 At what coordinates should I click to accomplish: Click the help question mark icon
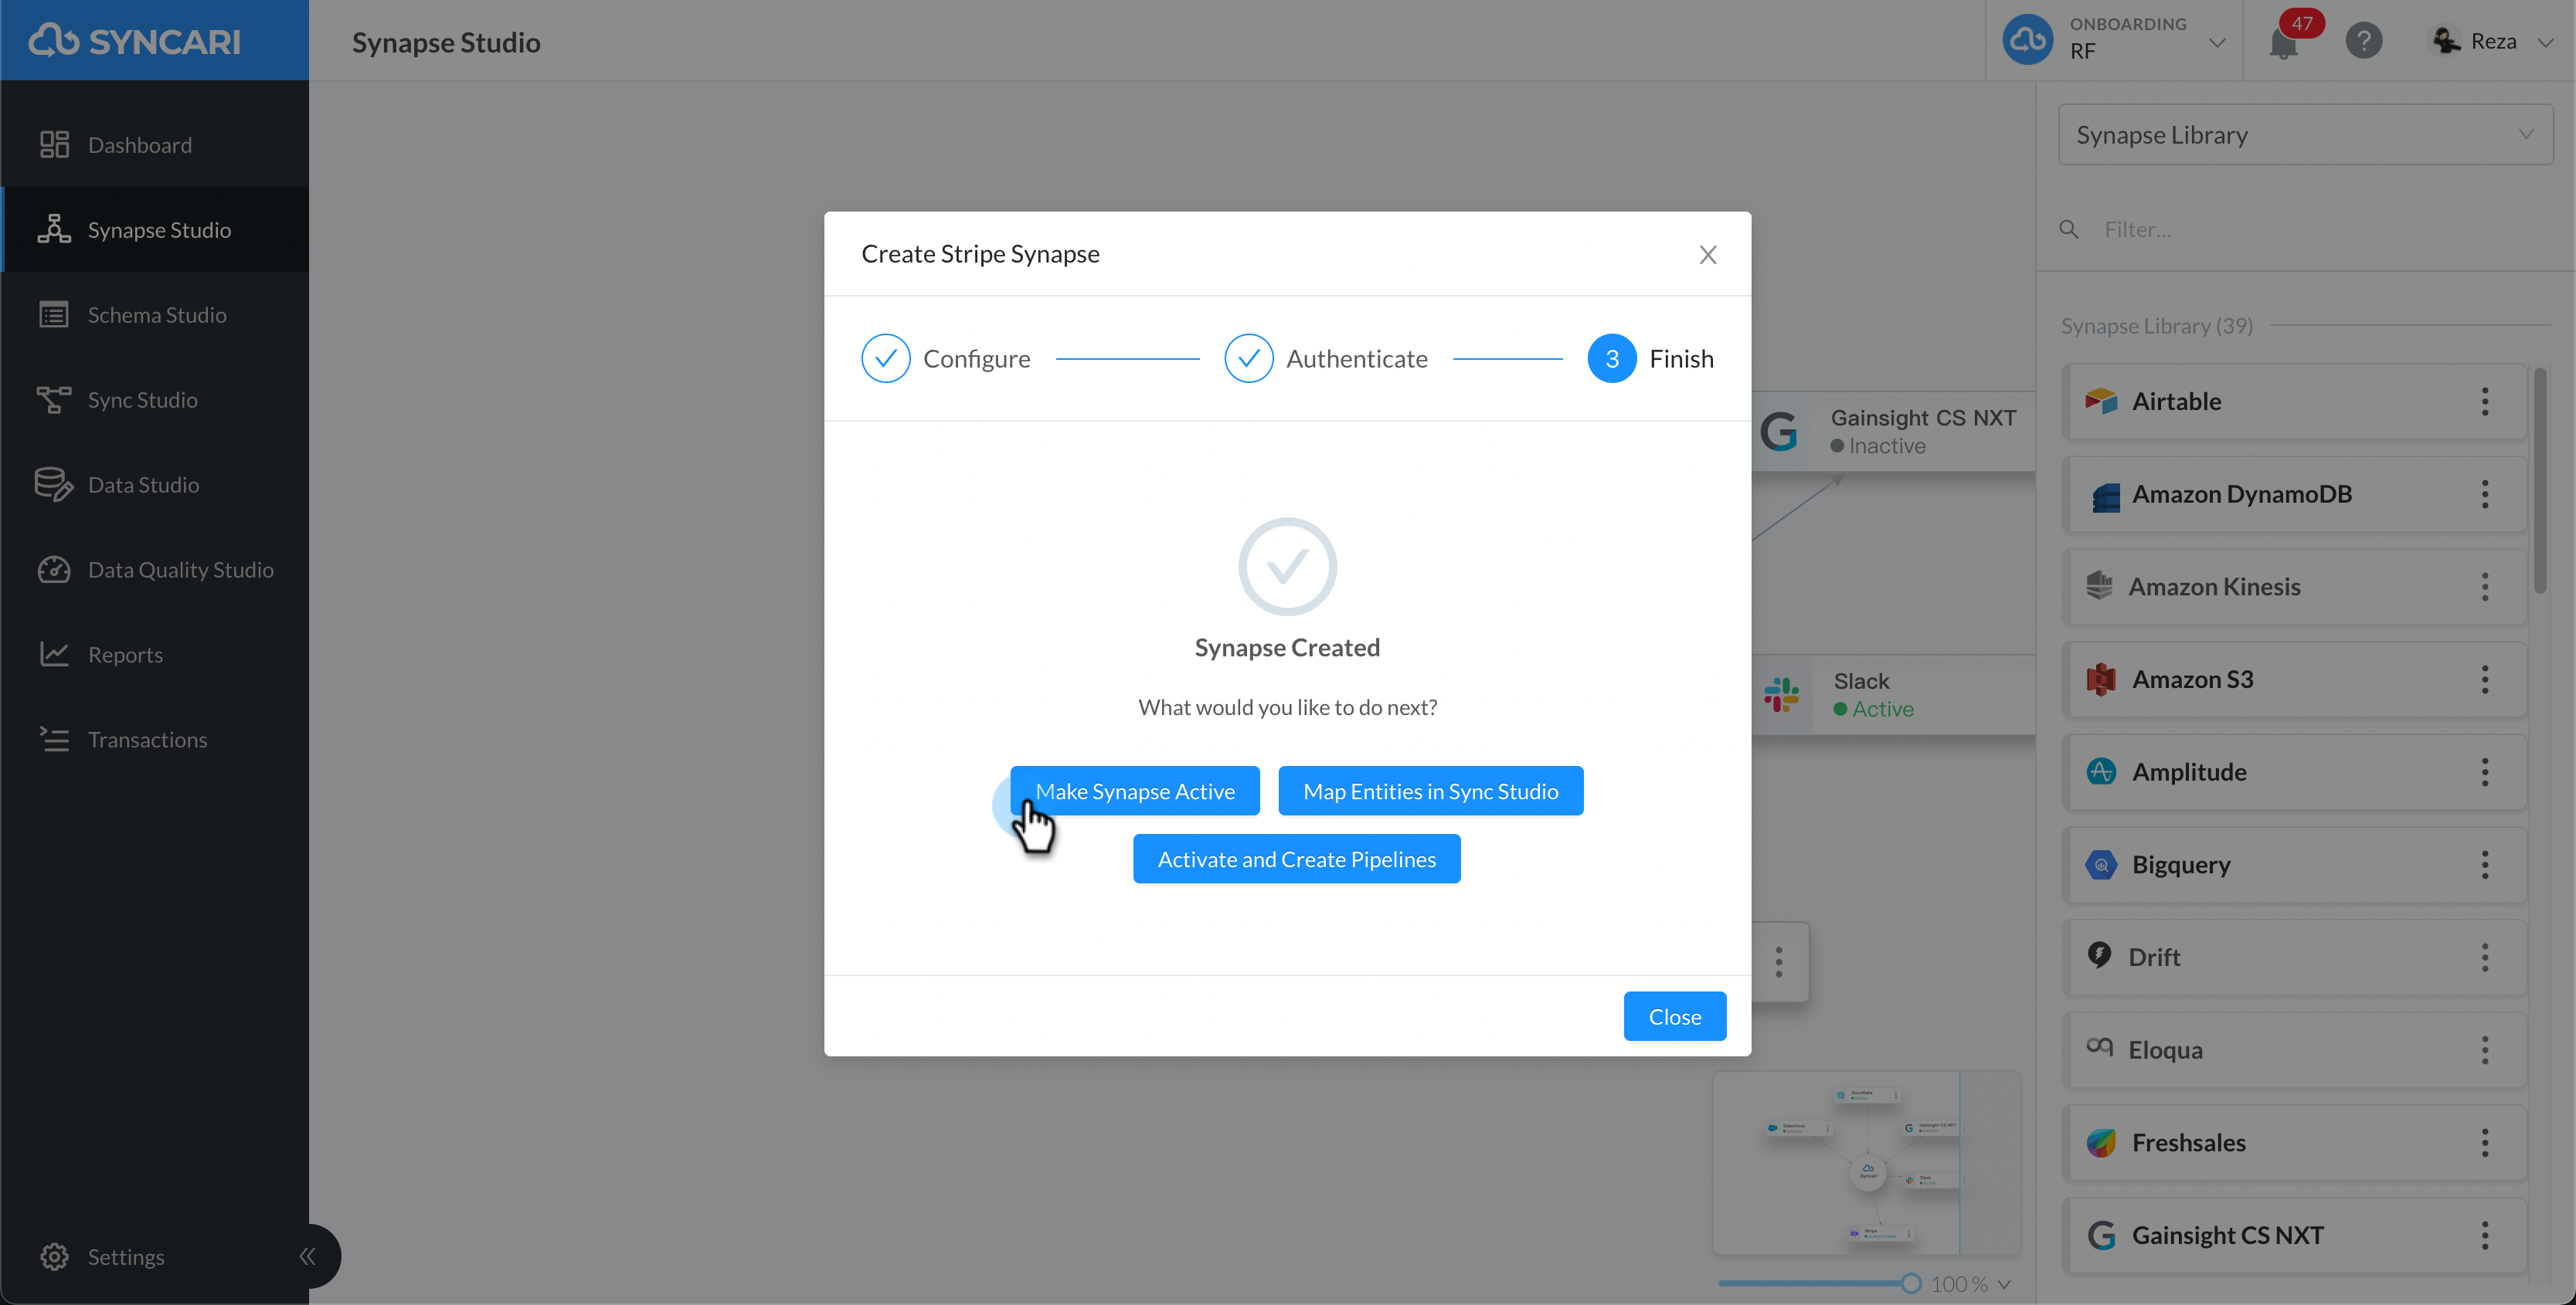pos(2364,41)
